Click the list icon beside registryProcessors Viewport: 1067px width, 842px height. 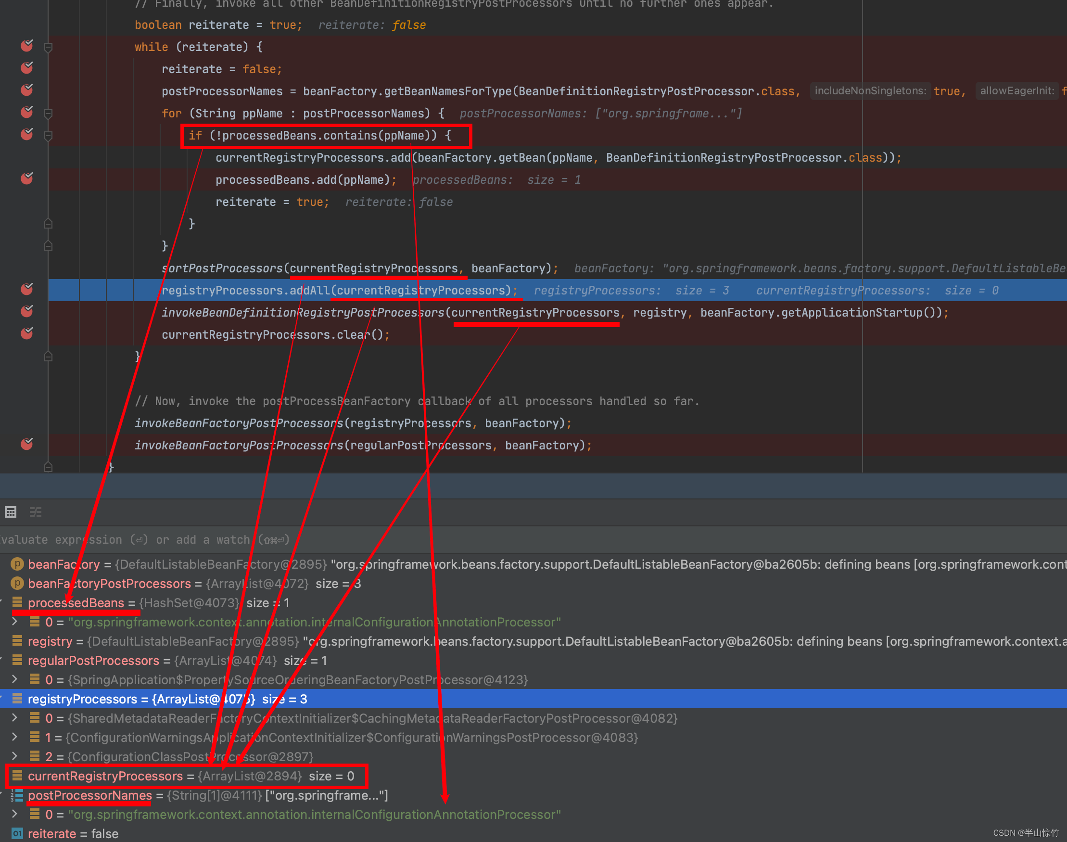[17, 698]
